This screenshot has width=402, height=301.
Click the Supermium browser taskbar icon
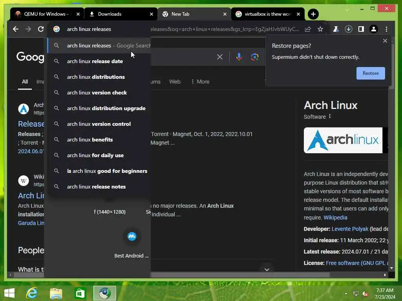coord(104,293)
